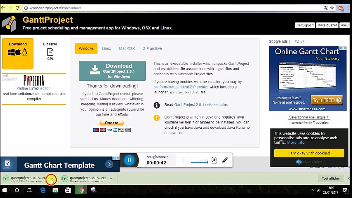The width and height of the screenshot is (352, 198).
Task: View site information next to the URL
Action: click(x=26, y=8)
